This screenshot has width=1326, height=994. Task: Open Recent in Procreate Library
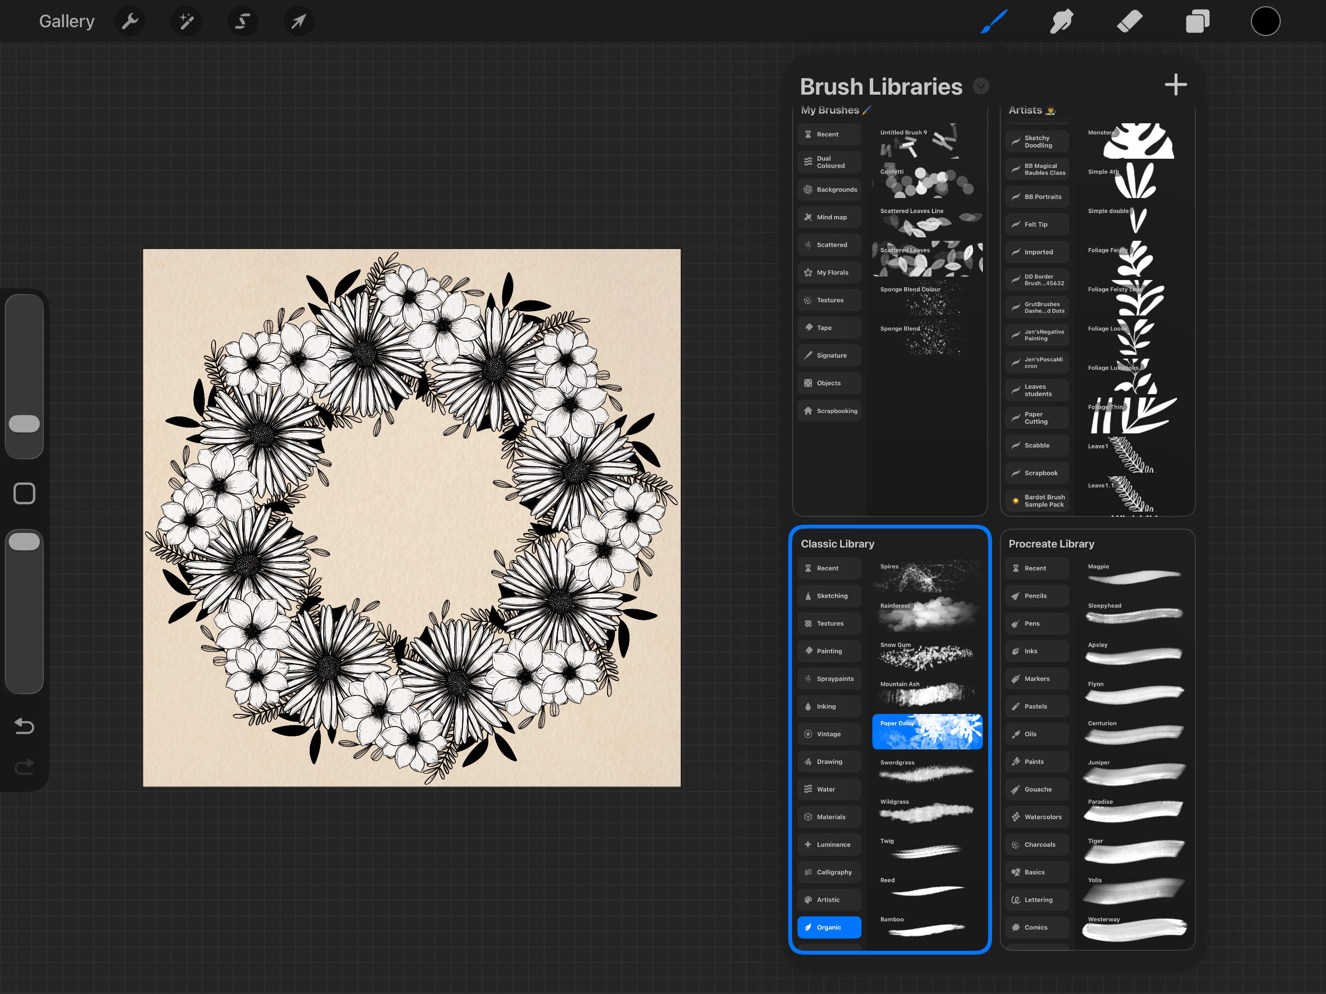click(1037, 568)
